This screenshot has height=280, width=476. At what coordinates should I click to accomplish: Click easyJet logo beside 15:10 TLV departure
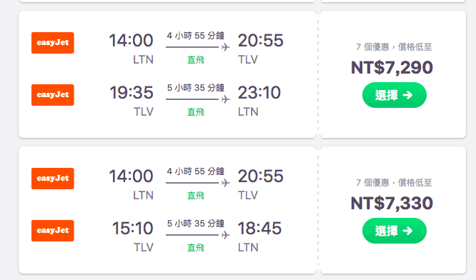point(52,231)
